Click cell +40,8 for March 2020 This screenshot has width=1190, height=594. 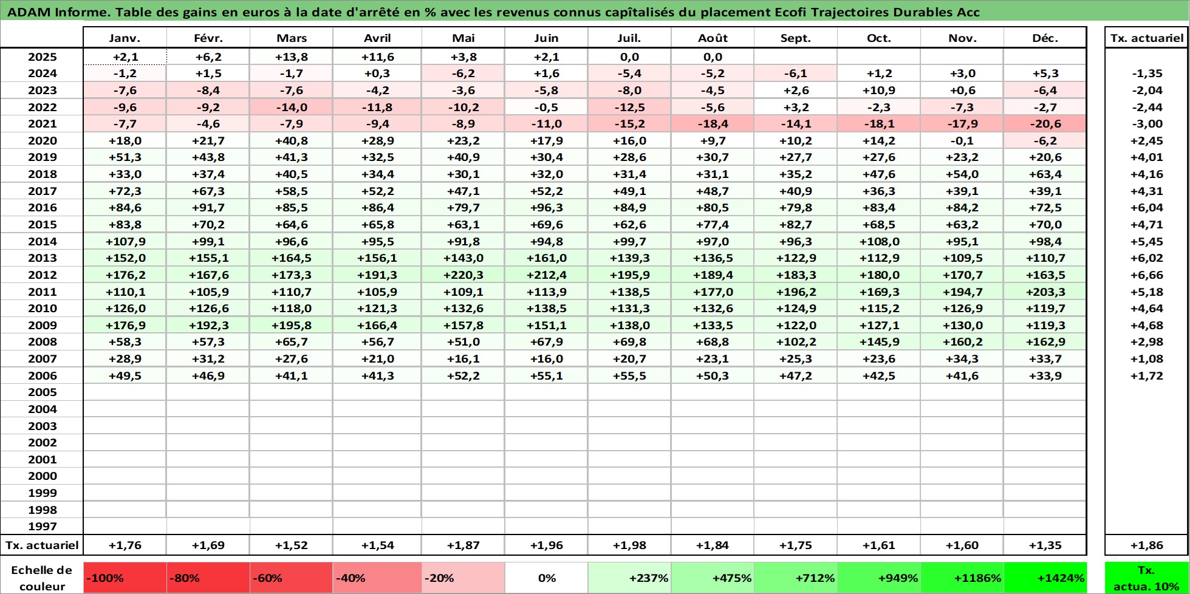[x=292, y=140]
